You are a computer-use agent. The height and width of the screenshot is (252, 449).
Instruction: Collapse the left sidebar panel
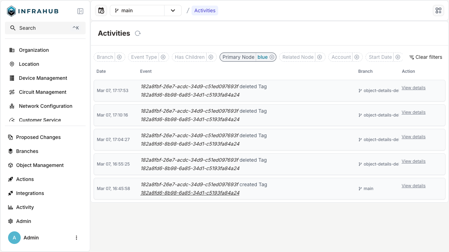(80, 11)
